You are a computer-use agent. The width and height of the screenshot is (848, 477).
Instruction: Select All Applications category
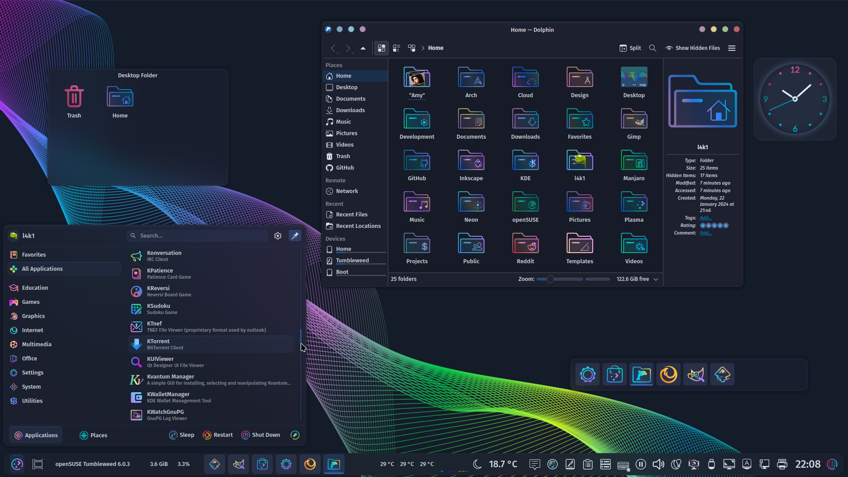point(64,269)
